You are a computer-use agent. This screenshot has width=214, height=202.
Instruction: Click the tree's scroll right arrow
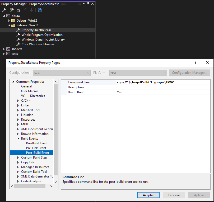coord(51,186)
